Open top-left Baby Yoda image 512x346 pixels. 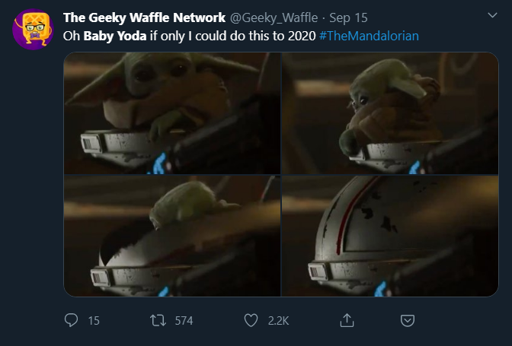pyautogui.click(x=171, y=113)
